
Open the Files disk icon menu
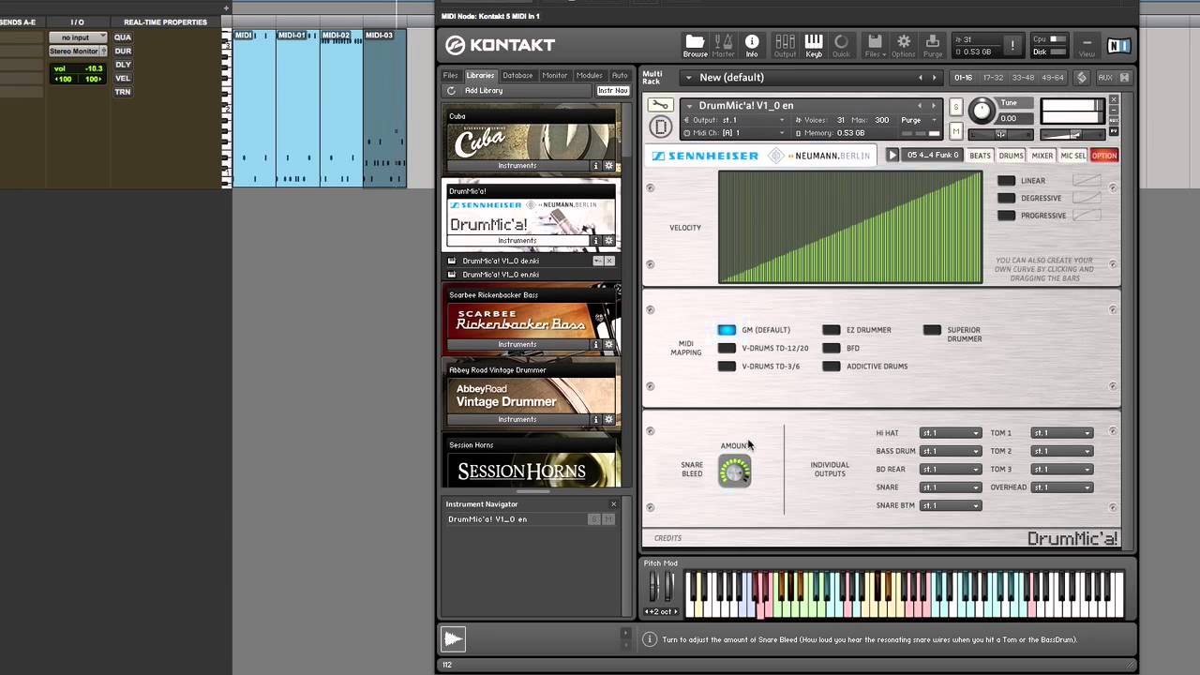click(x=875, y=45)
